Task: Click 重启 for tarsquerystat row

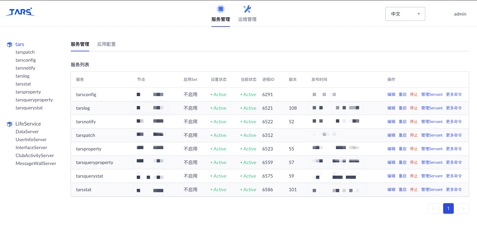Action: point(403,176)
